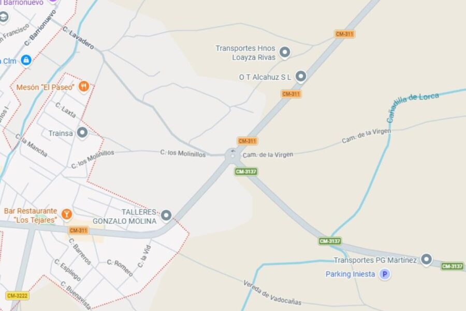Viewport: 466px width, 311px height.
Task: Click the roundabout at Cam. de la Virgen
Action: pyautogui.click(x=232, y=155)
